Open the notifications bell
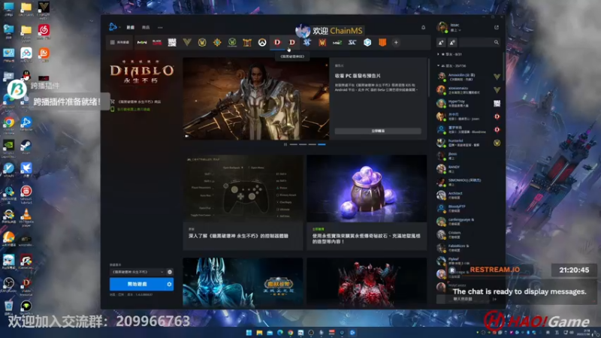Screen dimensions: 601x338 coord(423,28)
